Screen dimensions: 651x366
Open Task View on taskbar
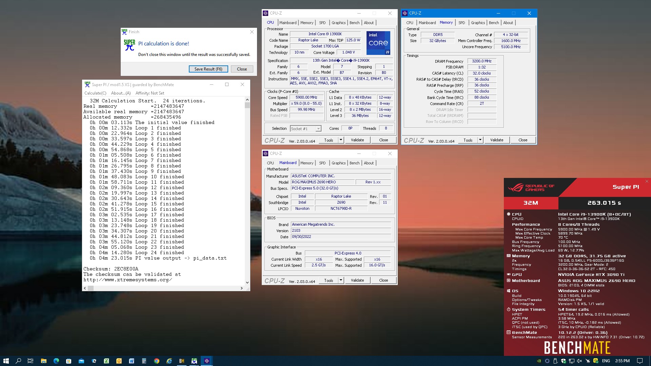(31, 361)
